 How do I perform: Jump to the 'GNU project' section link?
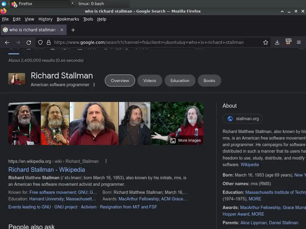click(x=66, y=207)
